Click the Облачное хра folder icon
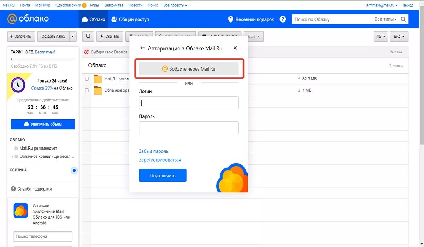 (98, 90)
